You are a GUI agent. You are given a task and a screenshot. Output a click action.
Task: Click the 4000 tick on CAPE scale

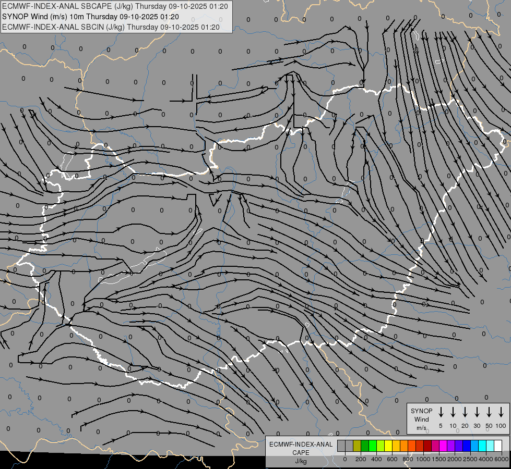click(x=486, y=459)
